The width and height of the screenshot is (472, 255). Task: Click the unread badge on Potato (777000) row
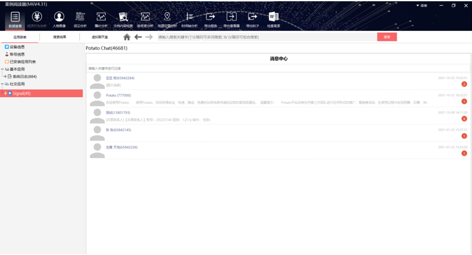click(x=464, y=102)
